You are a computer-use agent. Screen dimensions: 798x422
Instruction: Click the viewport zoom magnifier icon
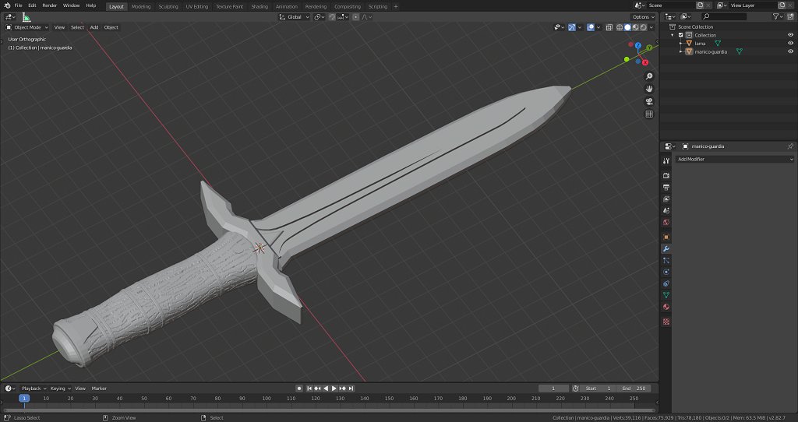tap(649, 76)
